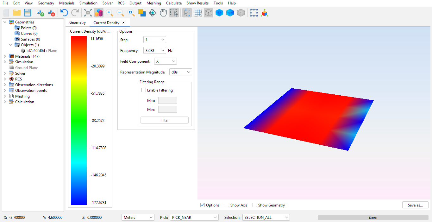Open the Field Component dropdown
This screenshot has width=432, height=222.
point(165,61)
